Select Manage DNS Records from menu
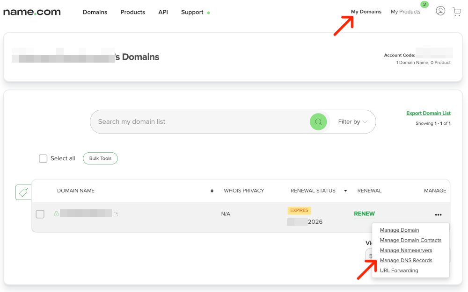Viewport: 468px width, 292px height. click(406, 260)
